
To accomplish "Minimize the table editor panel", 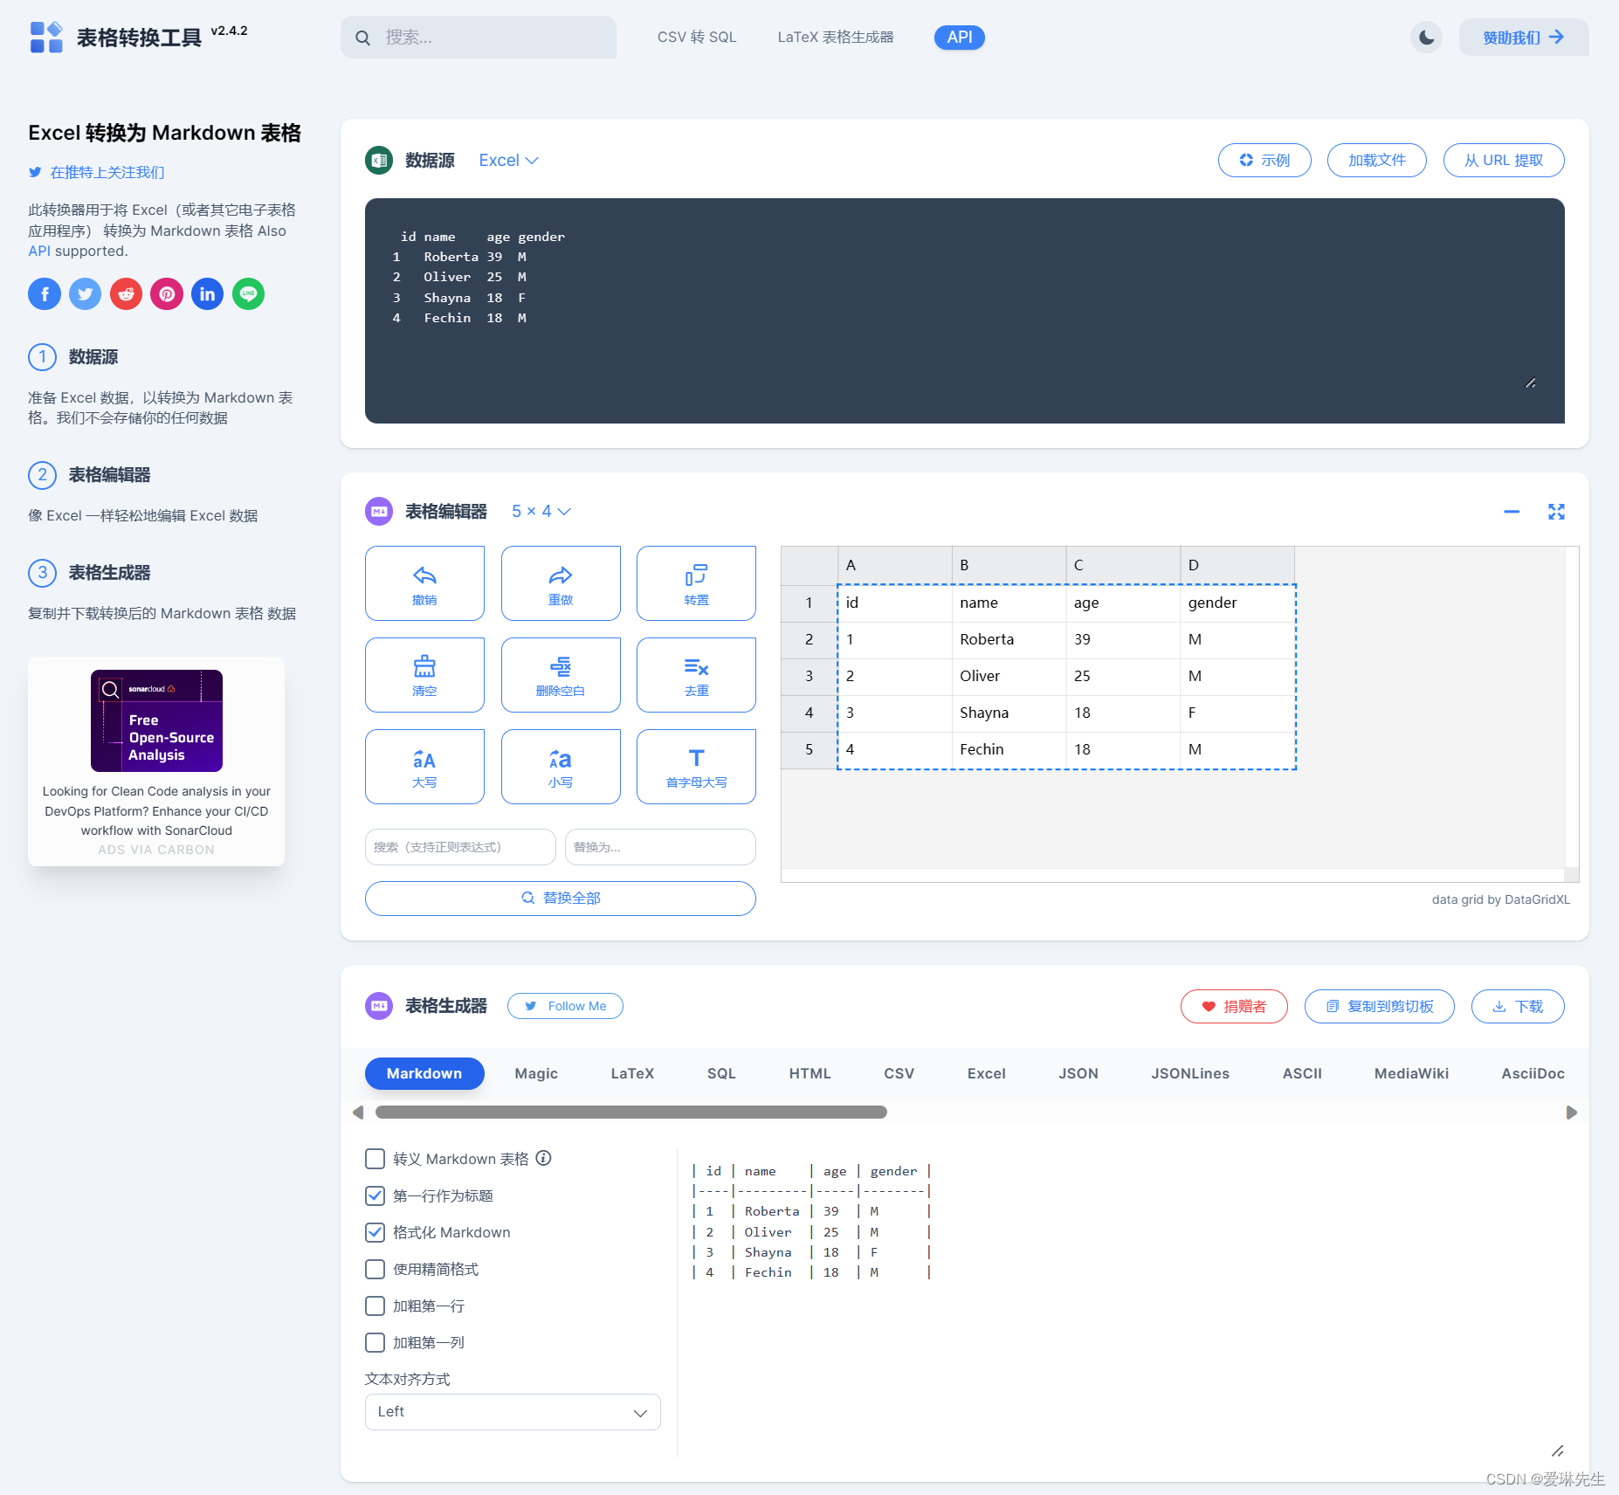I will tap(1512, 512).
